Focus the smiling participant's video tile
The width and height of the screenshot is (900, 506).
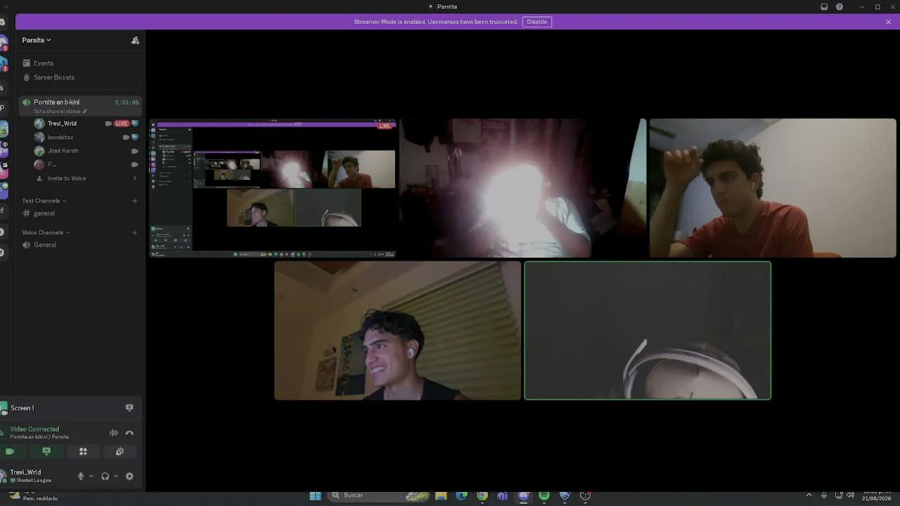(398, 330)
